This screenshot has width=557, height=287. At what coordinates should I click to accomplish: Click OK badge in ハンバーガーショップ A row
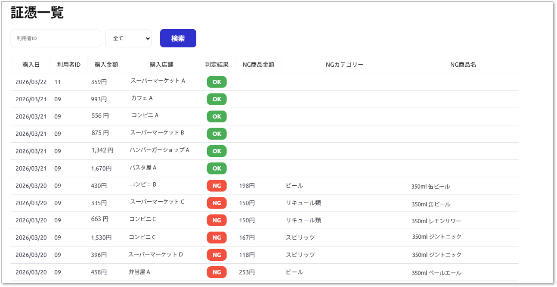tap(217, 151)
